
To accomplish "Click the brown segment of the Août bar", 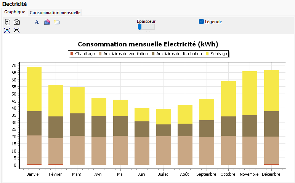I will [x=185, y=130].
